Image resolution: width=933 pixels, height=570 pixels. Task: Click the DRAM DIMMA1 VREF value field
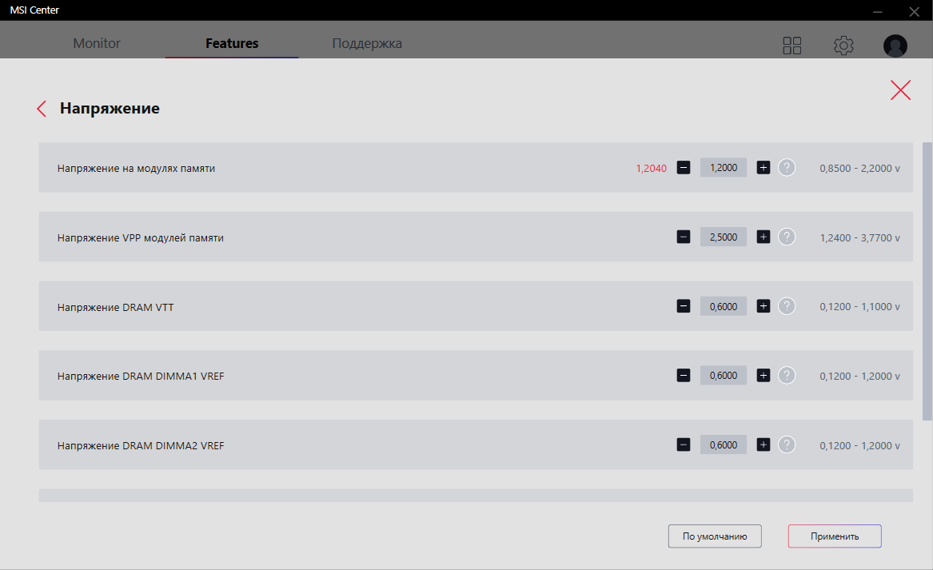pyautogui.click(x=724, y=375)
